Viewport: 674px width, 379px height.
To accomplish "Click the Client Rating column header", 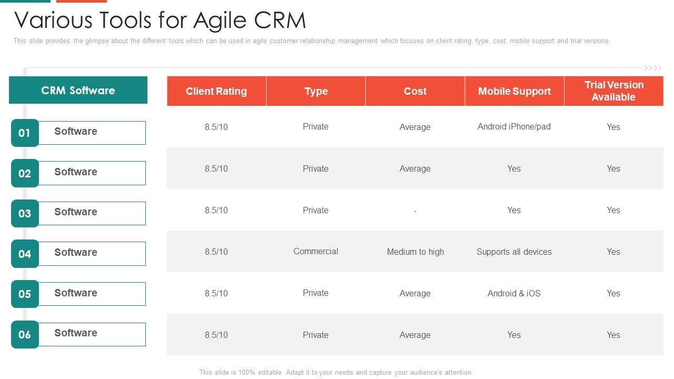I will click(x=216, y=91).
